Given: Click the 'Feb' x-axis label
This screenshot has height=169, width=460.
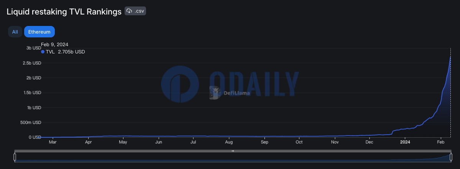Looking at the screenshot, I should tap(441, 142).
